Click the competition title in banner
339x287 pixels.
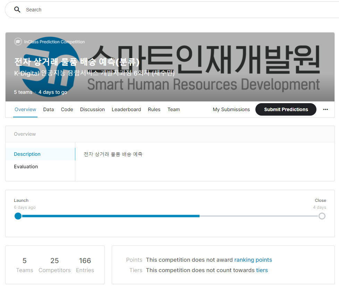[x=77, y=62]
